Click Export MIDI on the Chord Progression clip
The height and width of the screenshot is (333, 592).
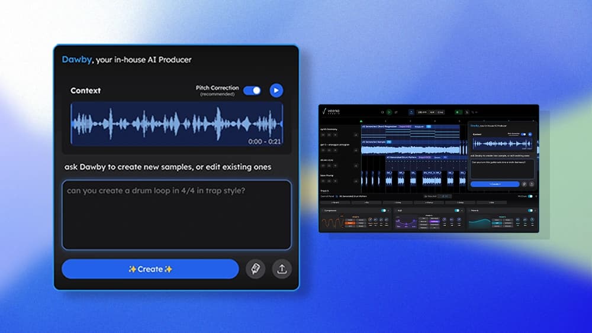[405, 127]
